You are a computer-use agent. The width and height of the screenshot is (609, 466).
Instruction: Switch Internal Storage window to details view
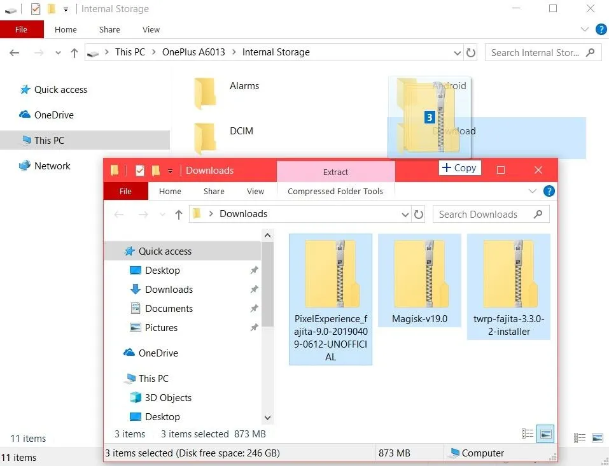point(580,438)
